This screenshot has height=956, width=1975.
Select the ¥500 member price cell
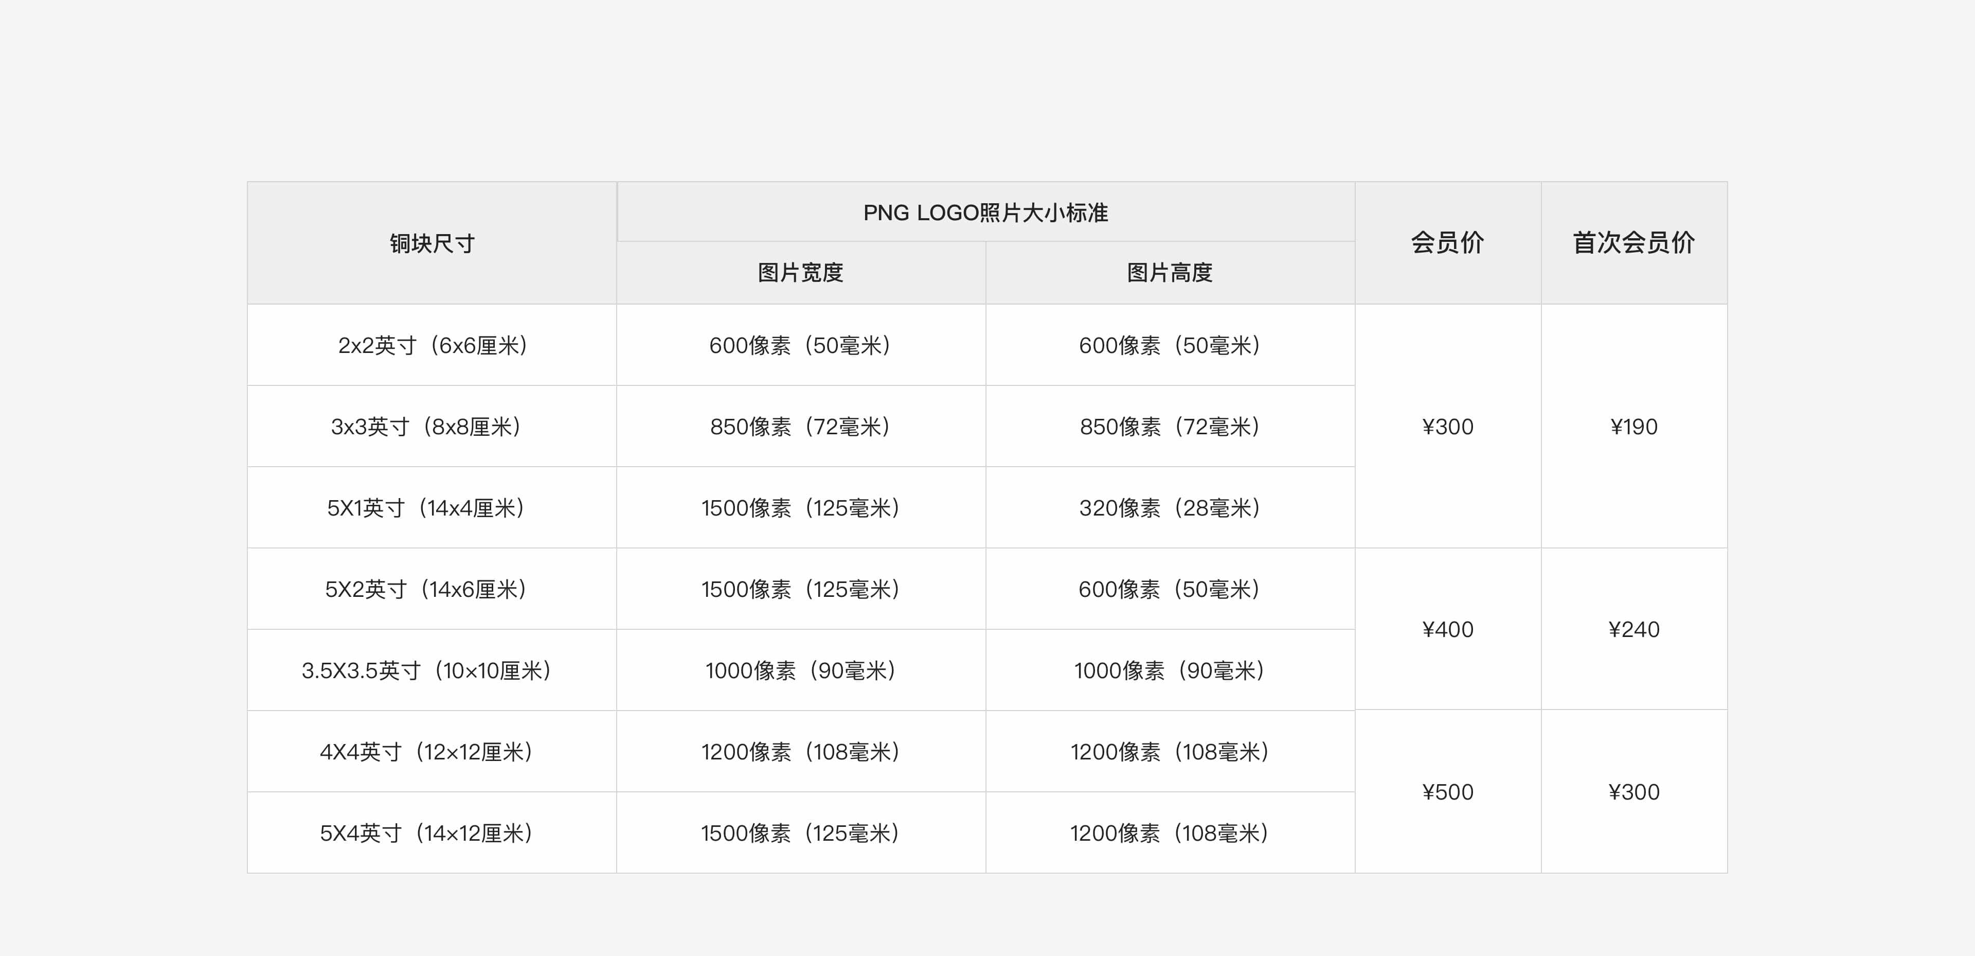pos(1447,792)
